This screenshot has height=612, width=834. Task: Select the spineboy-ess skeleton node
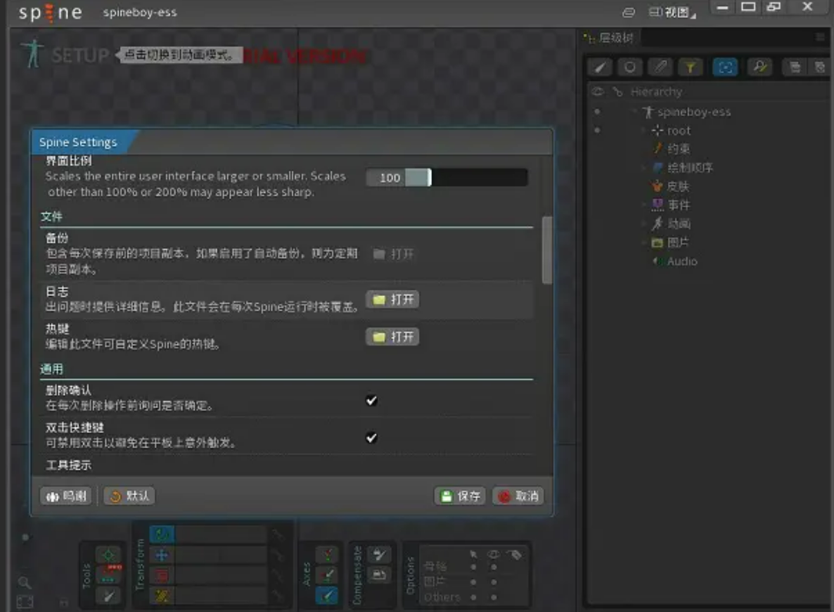coord(693,111)
